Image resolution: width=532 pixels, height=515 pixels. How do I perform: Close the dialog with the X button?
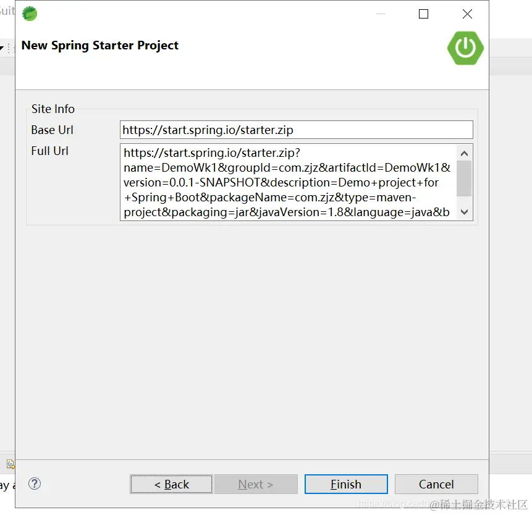point(467,14)
